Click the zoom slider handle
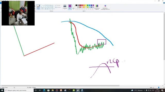 [x=159, y=87]
